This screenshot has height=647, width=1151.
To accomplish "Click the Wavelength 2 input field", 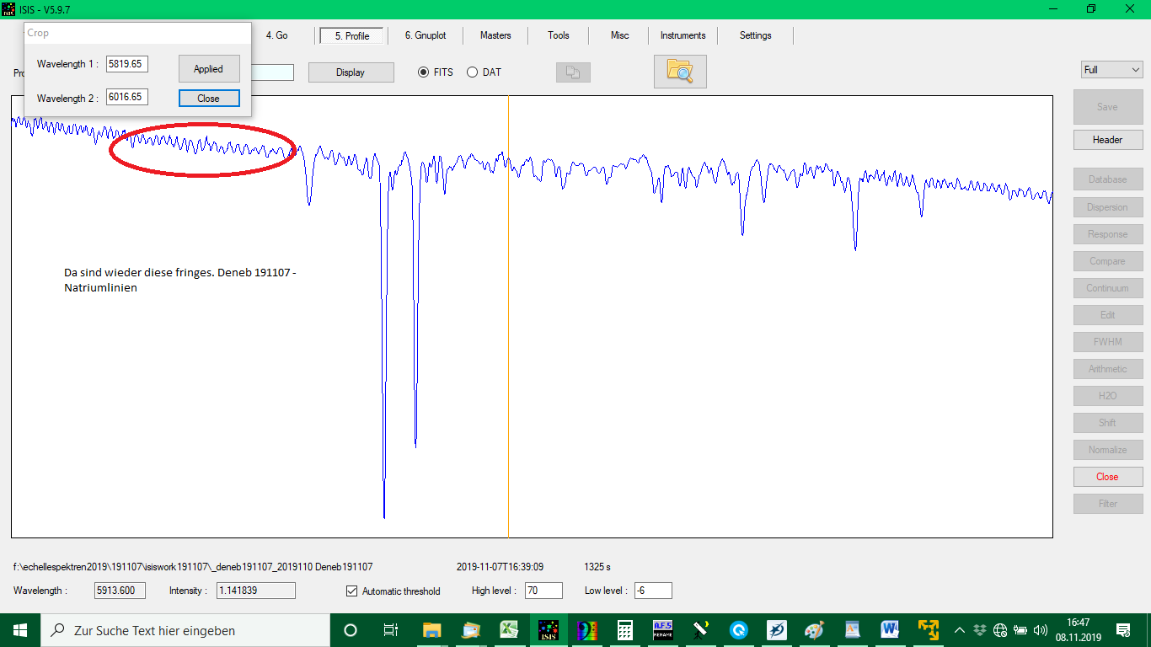I will click(126, 98).
